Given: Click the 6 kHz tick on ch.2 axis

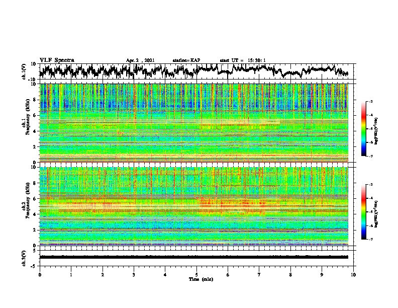Looking at the screenshot, I should (x=35, y=199).
